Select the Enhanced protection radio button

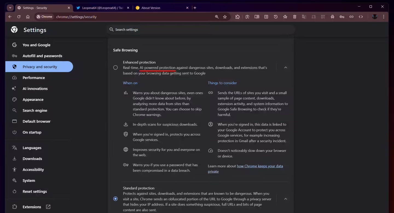(115, 67)
